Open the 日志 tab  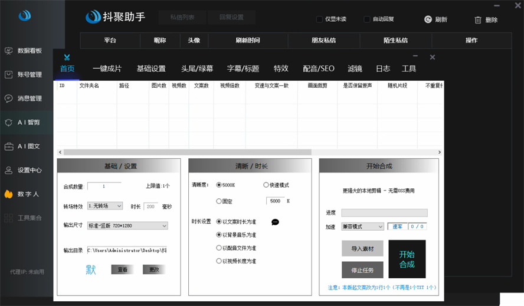[382, 69]
